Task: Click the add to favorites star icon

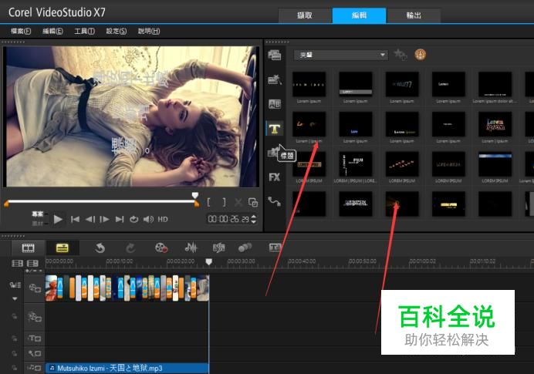Action: (400, 55)
